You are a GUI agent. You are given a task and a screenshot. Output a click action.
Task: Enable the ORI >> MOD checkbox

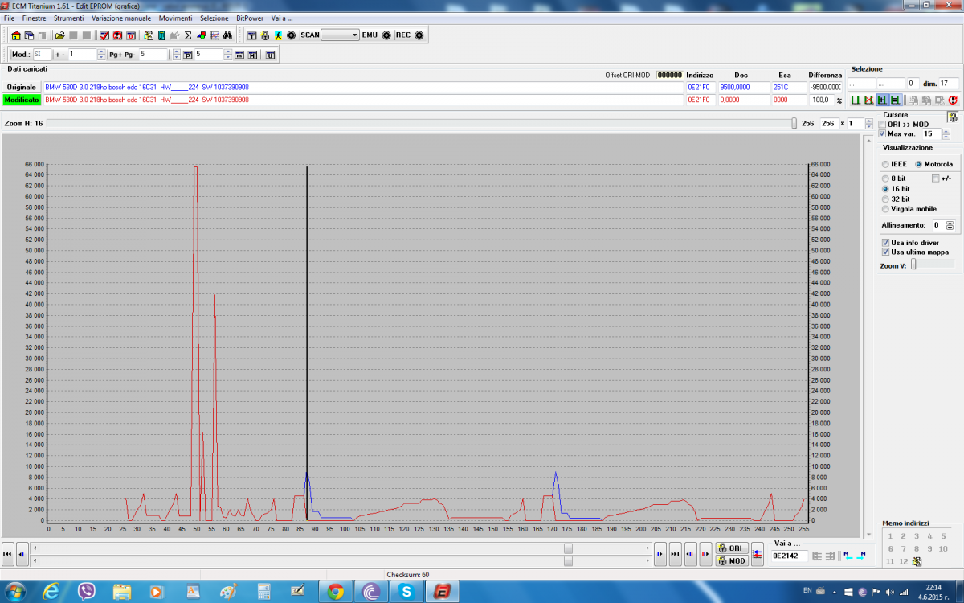click(x=882, y=125)
